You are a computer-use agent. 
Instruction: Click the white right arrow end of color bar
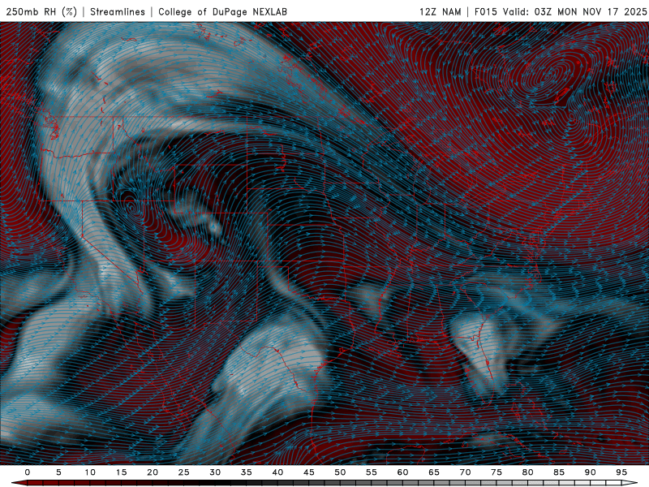[630, 483]
